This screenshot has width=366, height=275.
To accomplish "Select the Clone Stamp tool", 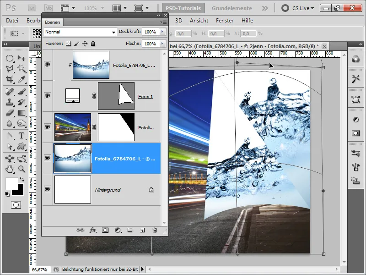I will point(9,102).
